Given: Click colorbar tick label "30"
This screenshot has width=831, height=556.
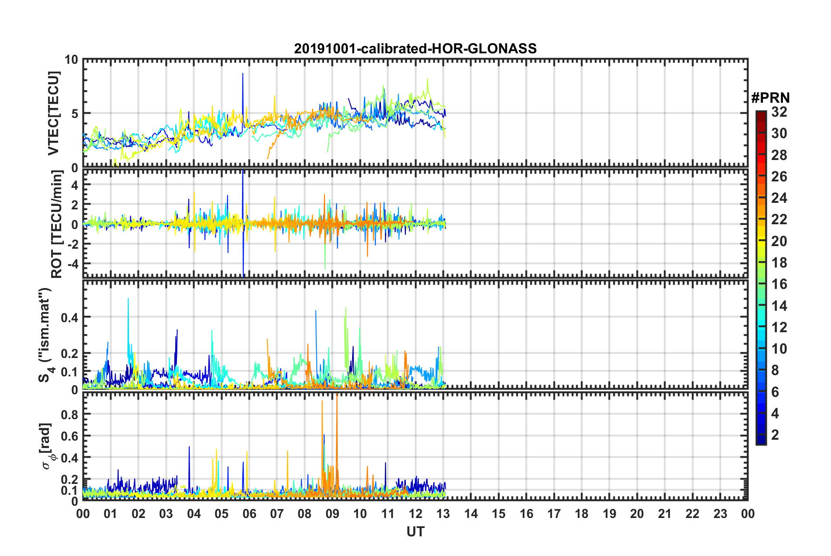Looking at the screenshot, I should pyautogui.click(x=779, y=133).
